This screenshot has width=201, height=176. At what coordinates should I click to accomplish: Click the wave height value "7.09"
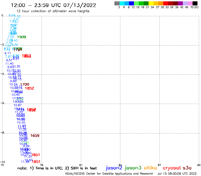coord(8,46)
